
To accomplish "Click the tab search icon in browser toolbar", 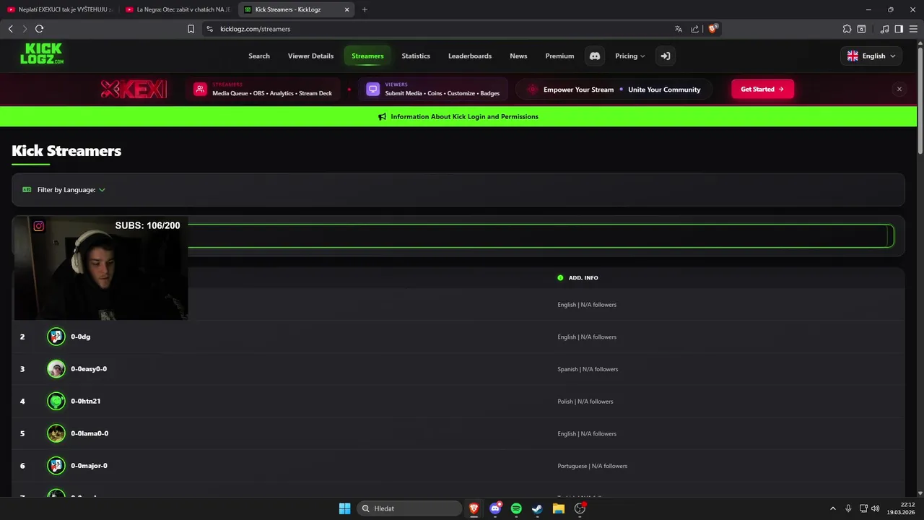I will [861, 29].
